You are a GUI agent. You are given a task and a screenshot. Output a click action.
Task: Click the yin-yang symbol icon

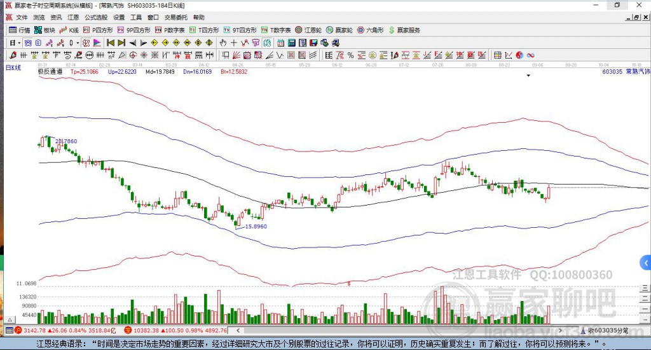[x=519, y=55]
